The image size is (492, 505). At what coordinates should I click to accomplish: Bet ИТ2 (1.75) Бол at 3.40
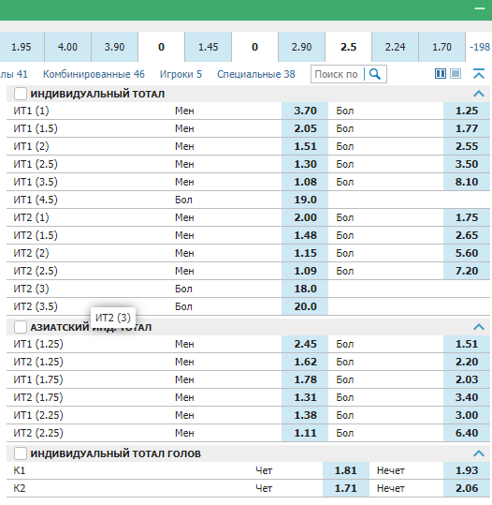pyautogui.click(x=467, y=397)
